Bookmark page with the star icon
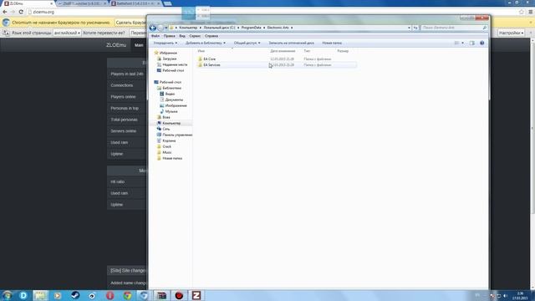 (521, 12)
